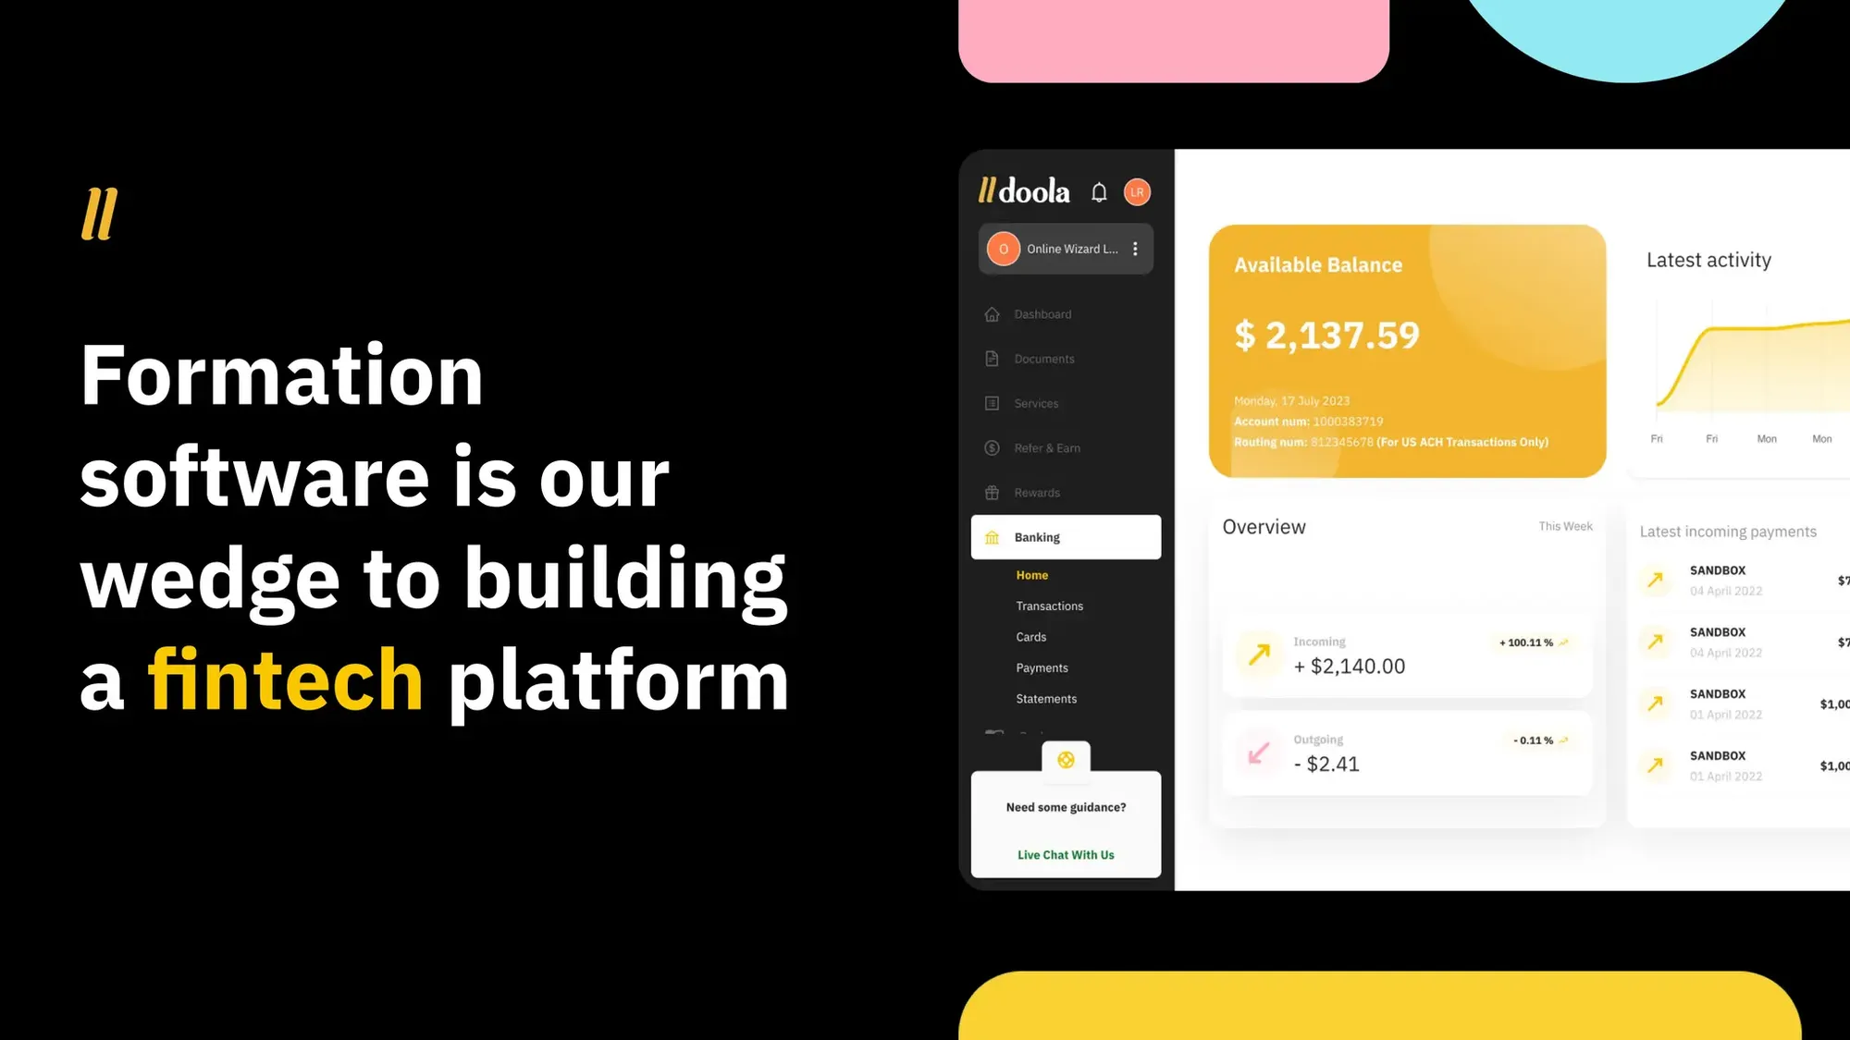Select the Statements menu item
1850x1040 pixels.
[1045, 697]
